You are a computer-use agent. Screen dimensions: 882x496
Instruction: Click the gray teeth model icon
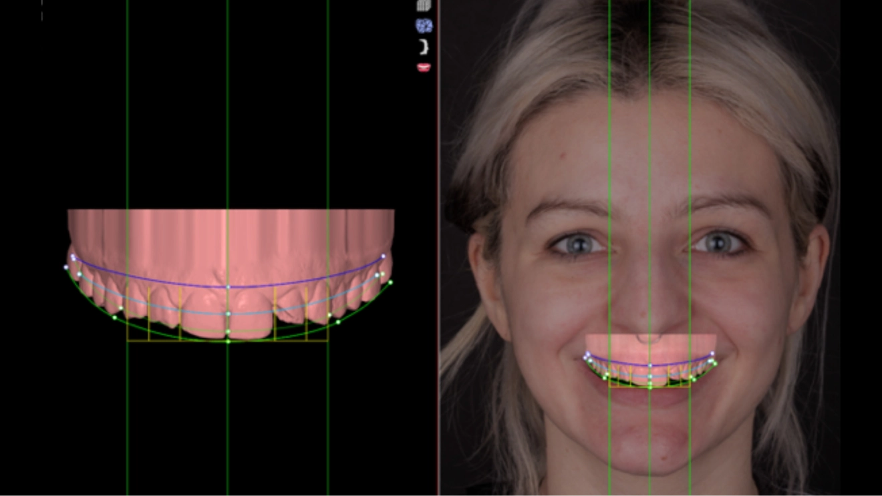(x=424, y=5)
